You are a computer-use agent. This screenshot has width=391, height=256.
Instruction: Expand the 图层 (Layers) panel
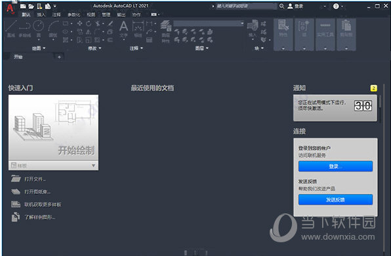tap(202, 48)
